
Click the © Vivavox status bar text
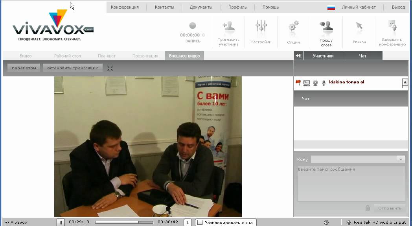click(x=16, y=222)
